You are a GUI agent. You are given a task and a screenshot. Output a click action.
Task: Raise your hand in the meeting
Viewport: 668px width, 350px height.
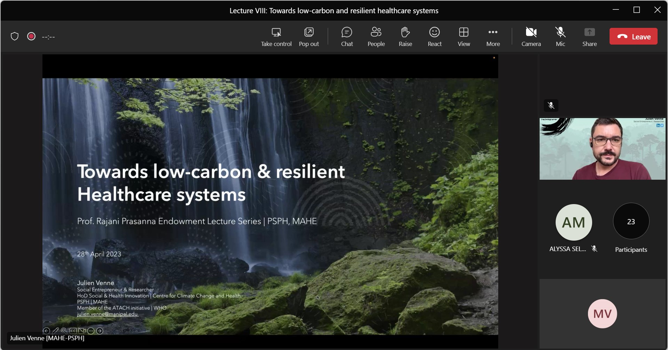tap(405, 37)
